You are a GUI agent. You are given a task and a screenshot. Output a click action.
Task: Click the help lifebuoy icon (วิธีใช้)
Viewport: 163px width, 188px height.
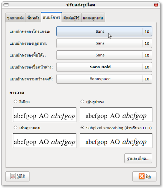click(13, 176)
